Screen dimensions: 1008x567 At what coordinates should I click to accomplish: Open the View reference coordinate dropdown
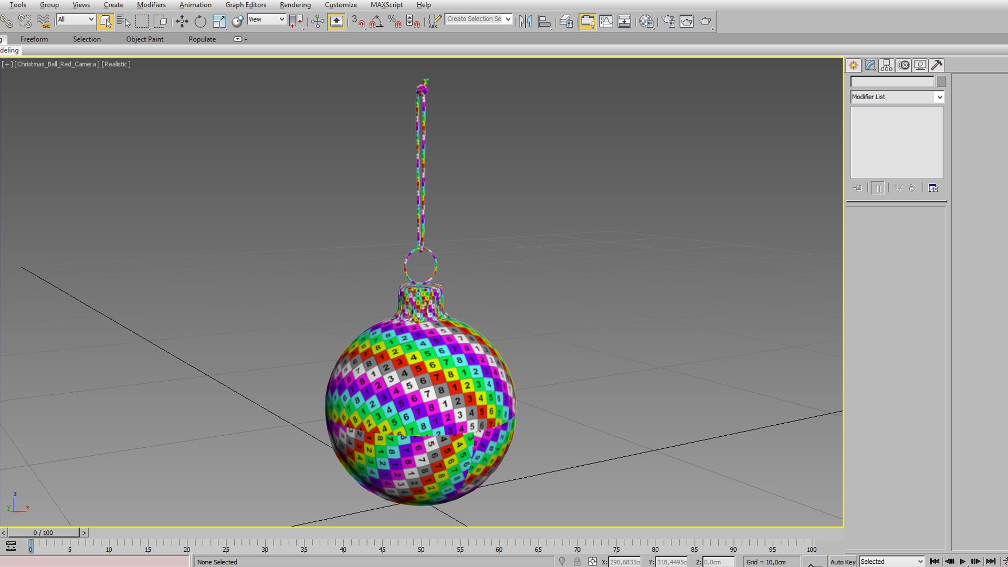[266, 19]
